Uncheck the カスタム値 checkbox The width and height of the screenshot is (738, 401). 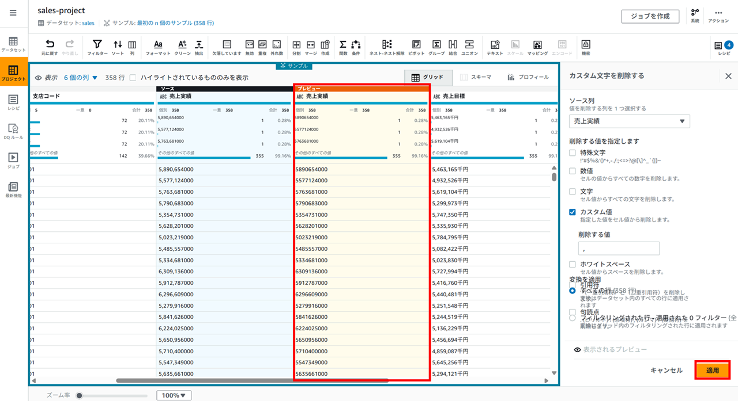click(x=572, y=212)
